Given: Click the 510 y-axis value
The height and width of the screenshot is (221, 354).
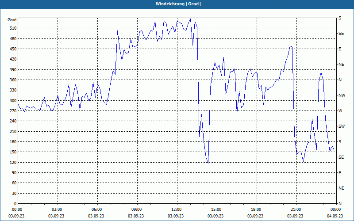Looking at the screenshot, I should click(13, 28).
